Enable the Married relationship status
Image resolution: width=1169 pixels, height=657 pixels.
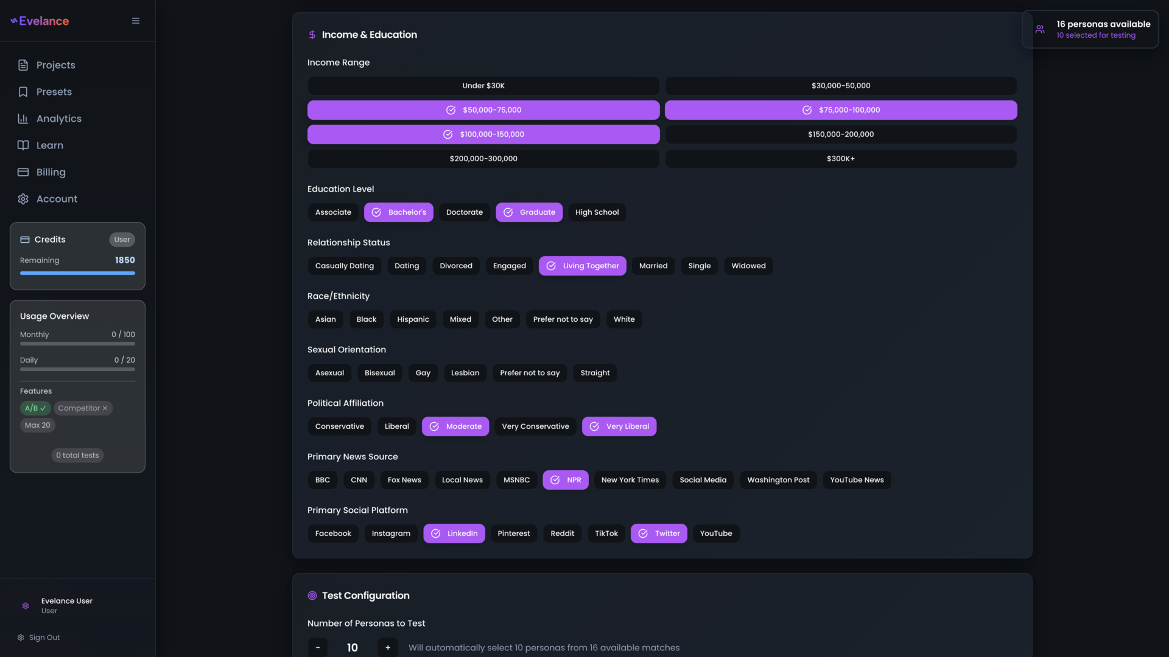(653, 266)
